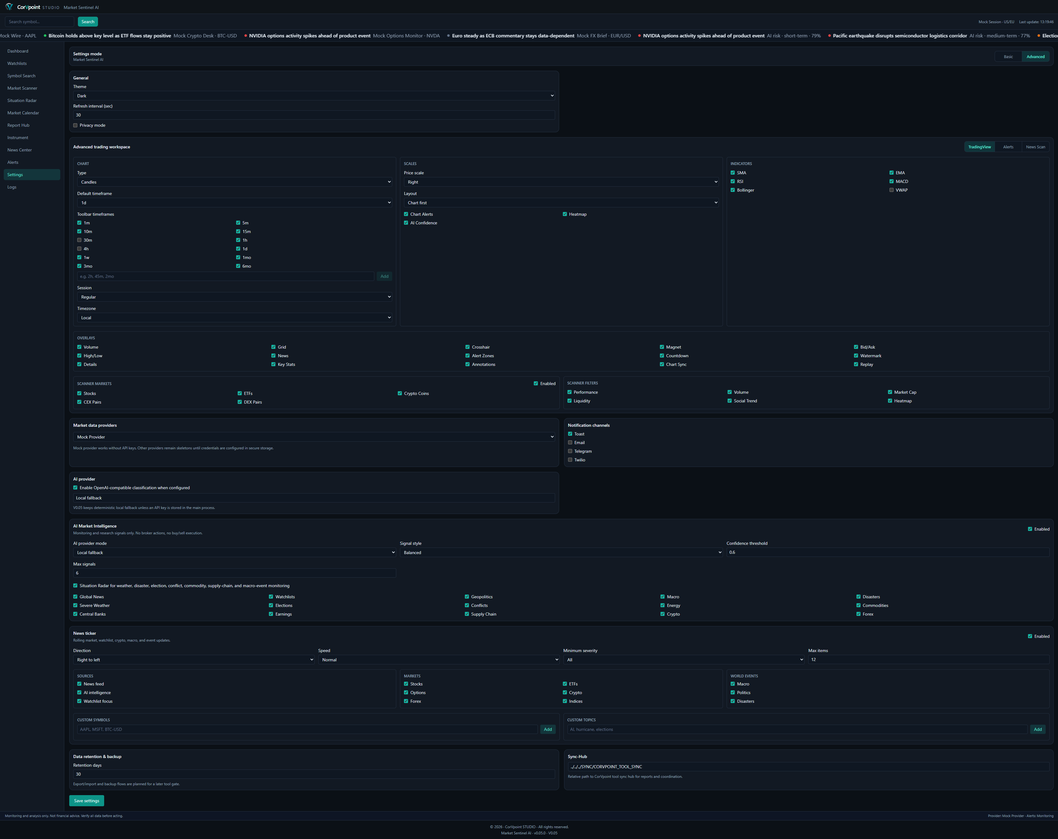Open the Market data providers dropdown
The width and height of the screenshot is (1058, 839).
pos(314,437)
